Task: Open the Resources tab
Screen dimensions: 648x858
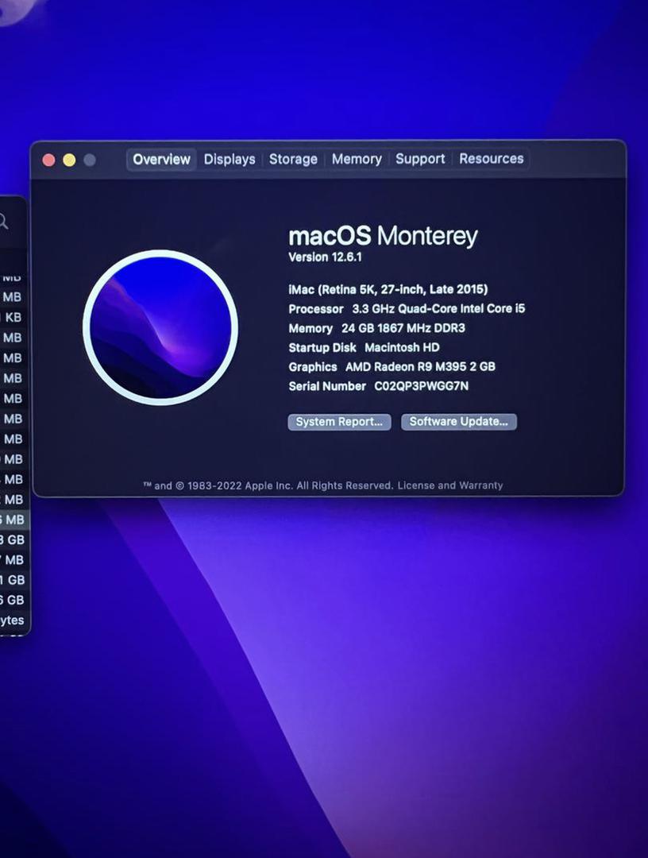Action: click(x=491, y=159)
